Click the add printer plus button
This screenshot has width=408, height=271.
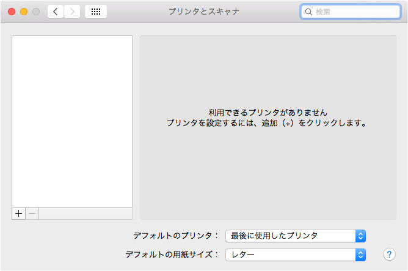tap(18, 213)
